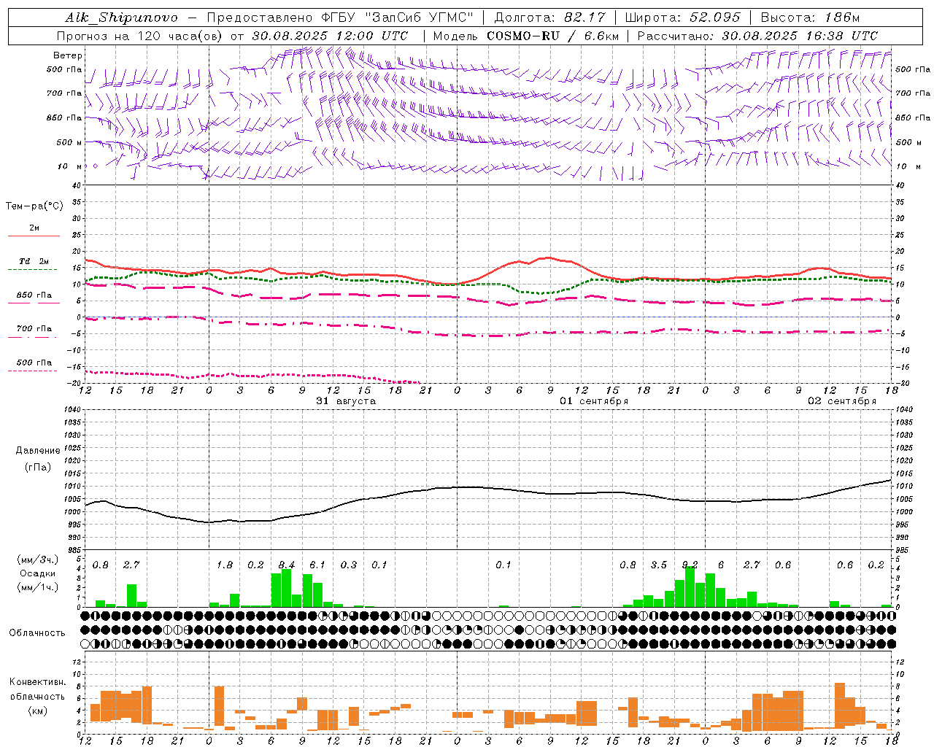Click the station name Alk_Shipunovo in the header
Viewport: 934px width, 747px height.
tap(121, 18)
